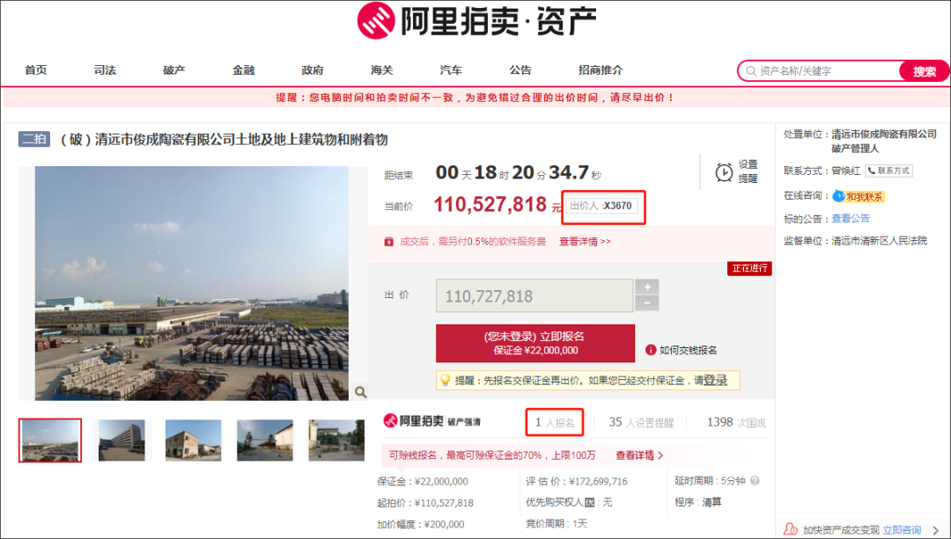
Task: Select the fourth thumbnail showing road
Action: (264, 441)
